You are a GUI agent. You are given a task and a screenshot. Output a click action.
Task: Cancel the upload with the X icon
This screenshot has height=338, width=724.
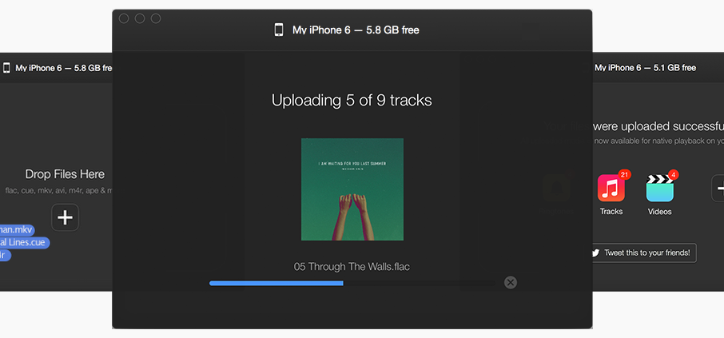click(x=510, y=283)
